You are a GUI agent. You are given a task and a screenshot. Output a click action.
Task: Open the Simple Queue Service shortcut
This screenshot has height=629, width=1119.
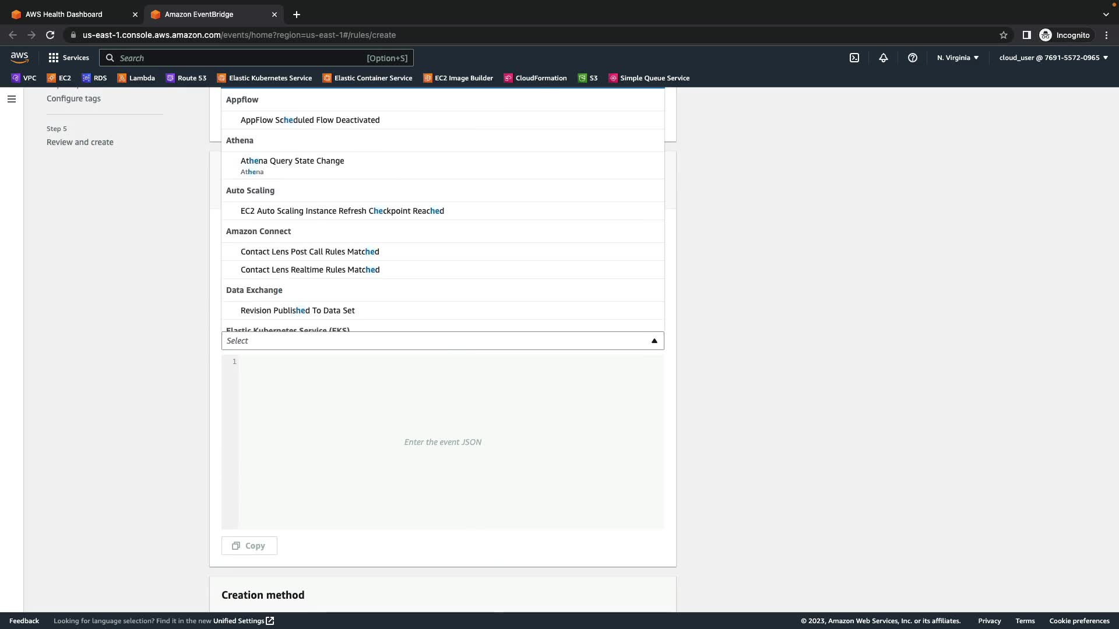click(x=649, y=78)
